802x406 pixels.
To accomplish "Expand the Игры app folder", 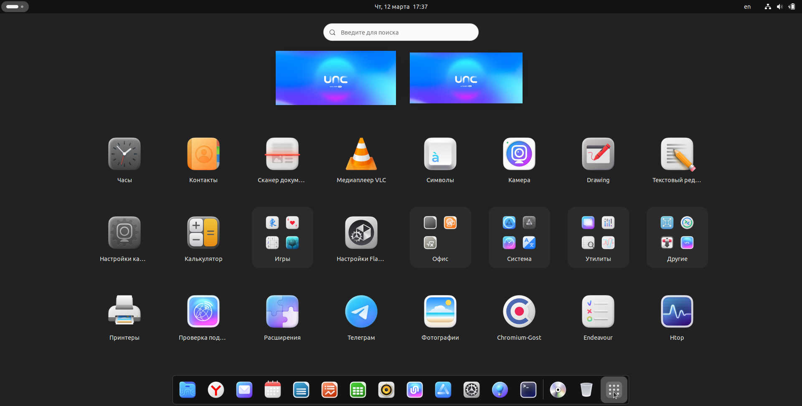I will [282, 237].
